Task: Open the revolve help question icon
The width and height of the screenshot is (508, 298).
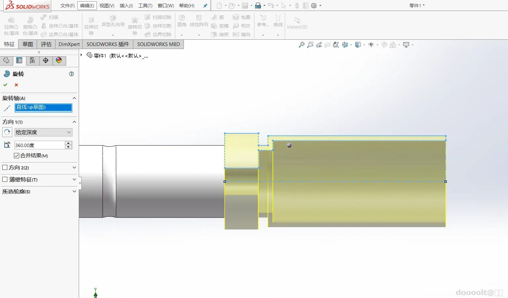Action: [71, 74]
